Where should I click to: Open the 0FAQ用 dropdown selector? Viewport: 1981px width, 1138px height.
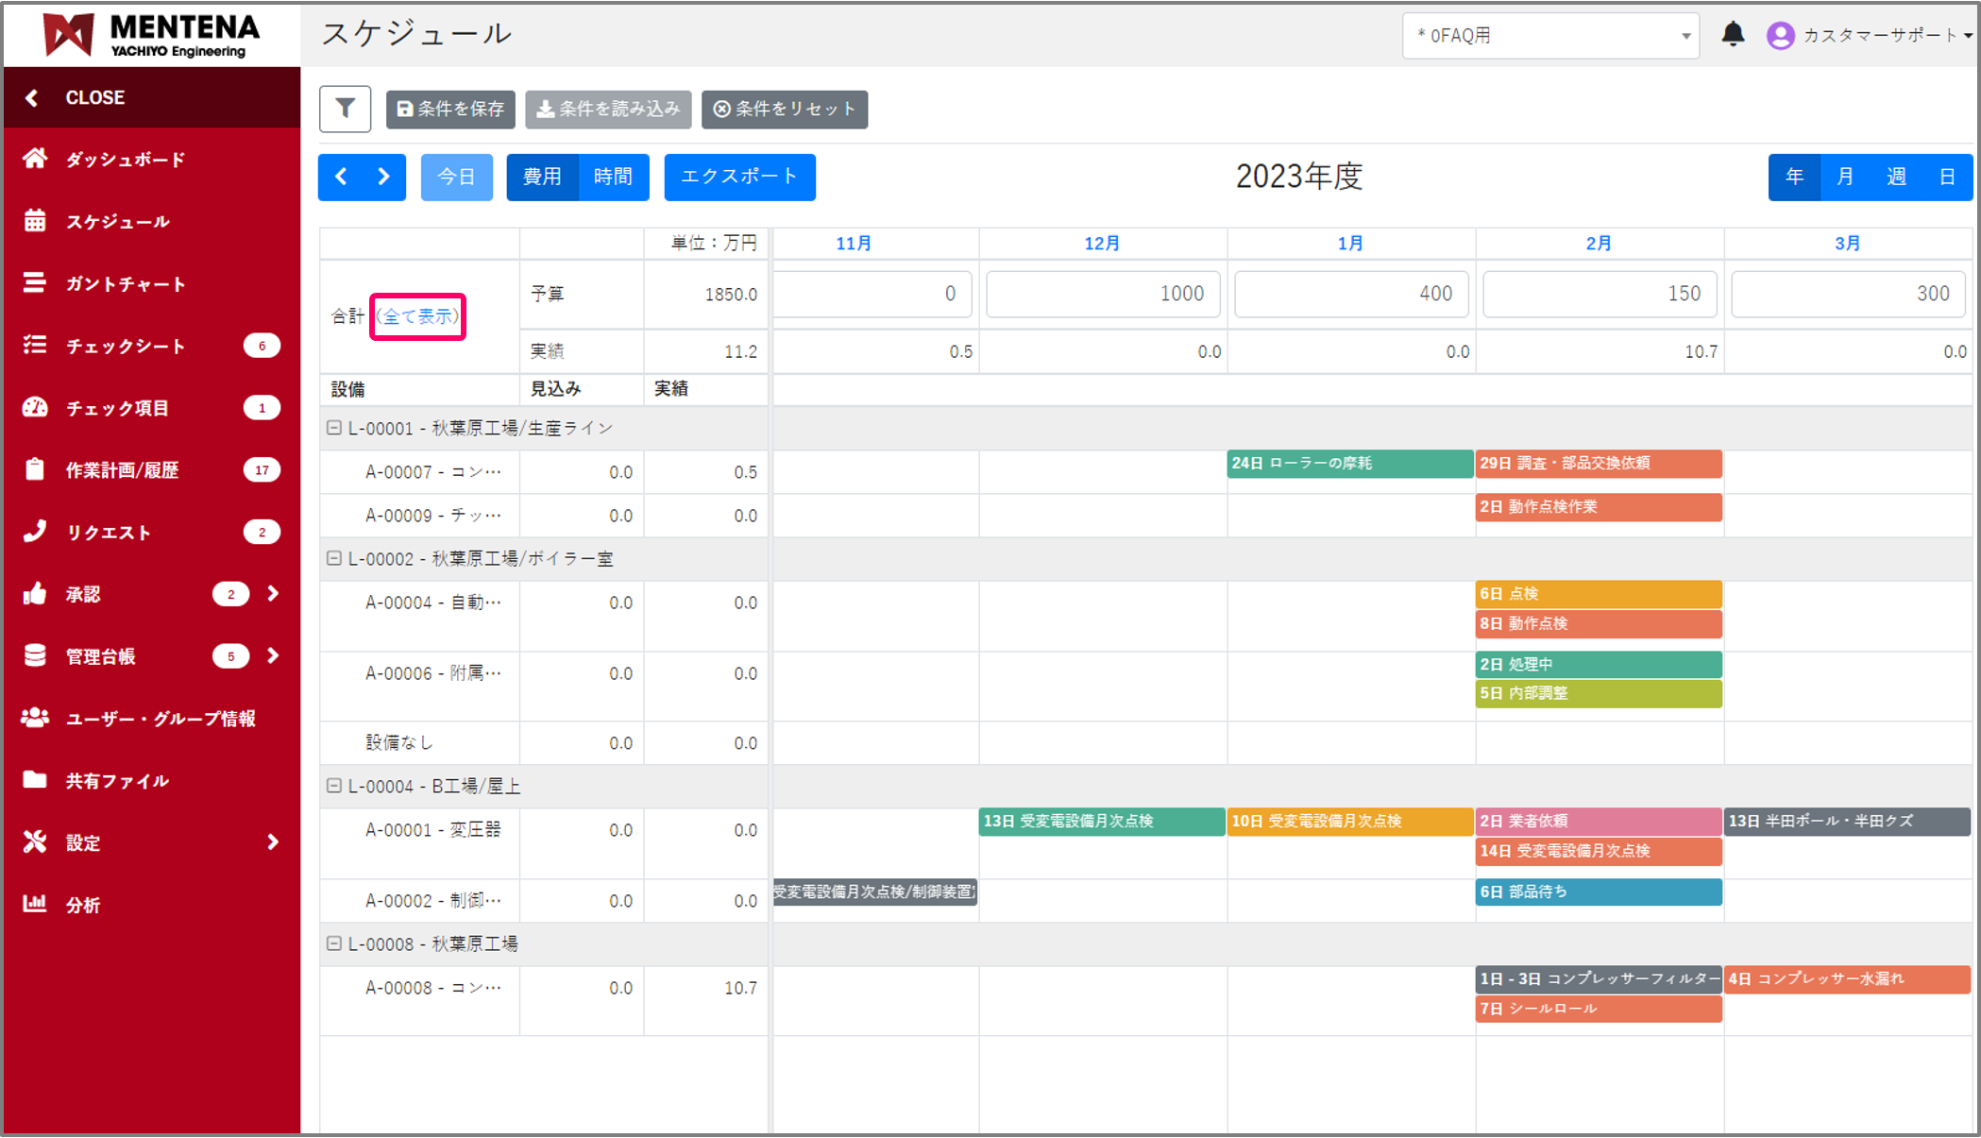[1550, 36]
